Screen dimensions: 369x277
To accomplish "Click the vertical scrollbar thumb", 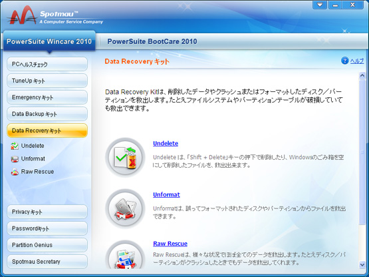I will 362,152.
